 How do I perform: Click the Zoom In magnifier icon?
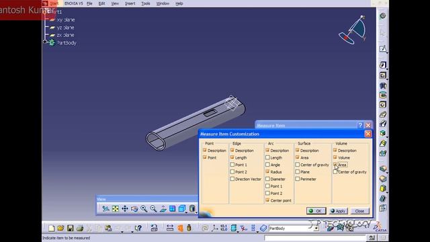pos(144,209)
